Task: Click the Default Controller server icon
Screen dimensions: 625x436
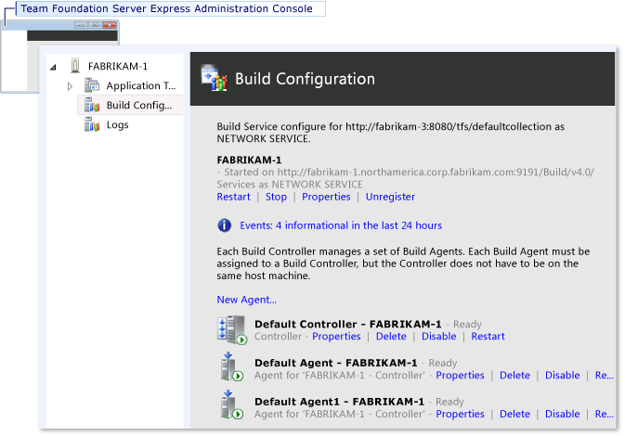Action: (232, 329)
